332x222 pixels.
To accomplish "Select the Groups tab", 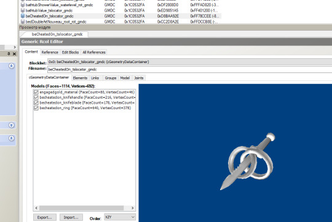I will (111, 78).
